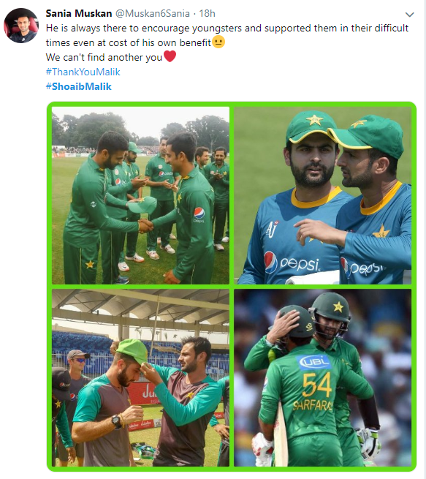The image size is (426, 479).
Task: Open the #ShoaibMalik hashtag
Action: click(x=79, y=86)
